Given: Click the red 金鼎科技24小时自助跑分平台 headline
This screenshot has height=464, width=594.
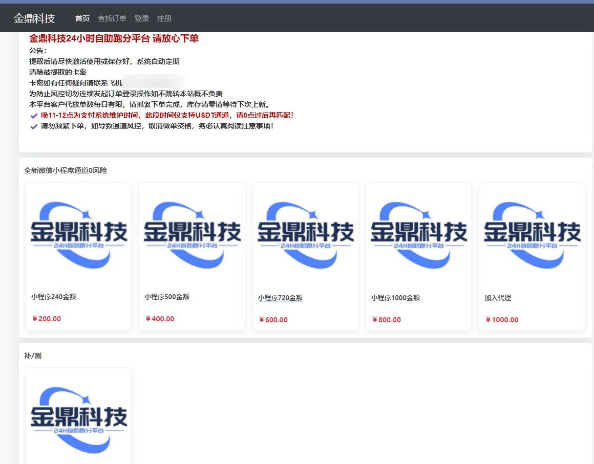Looking at the screenshot, I should (x=114, y=38).
